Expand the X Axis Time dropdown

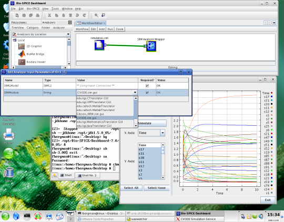click(163, 133)
